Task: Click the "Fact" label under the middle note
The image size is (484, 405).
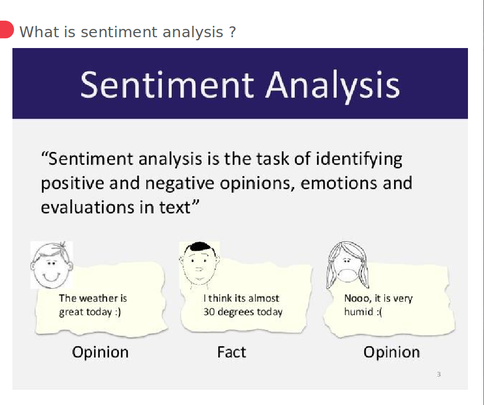Action: point(231,352)
